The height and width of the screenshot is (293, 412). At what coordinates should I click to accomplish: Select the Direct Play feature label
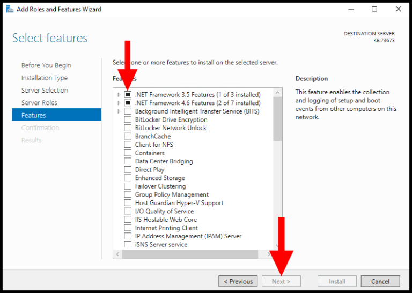(150, 170)
